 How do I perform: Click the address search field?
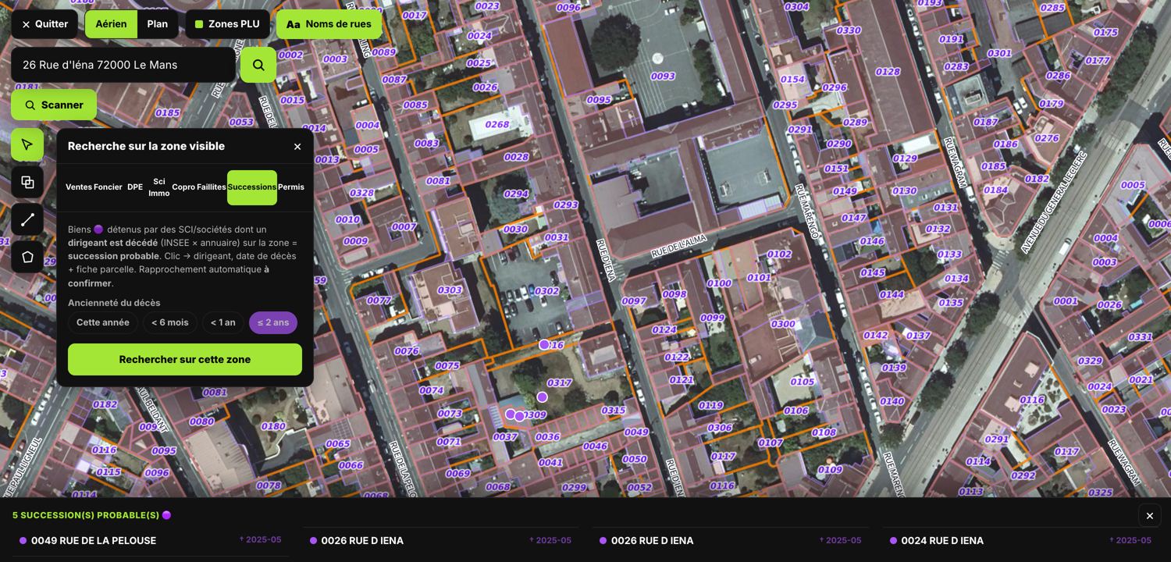click(x=123, y=65)
